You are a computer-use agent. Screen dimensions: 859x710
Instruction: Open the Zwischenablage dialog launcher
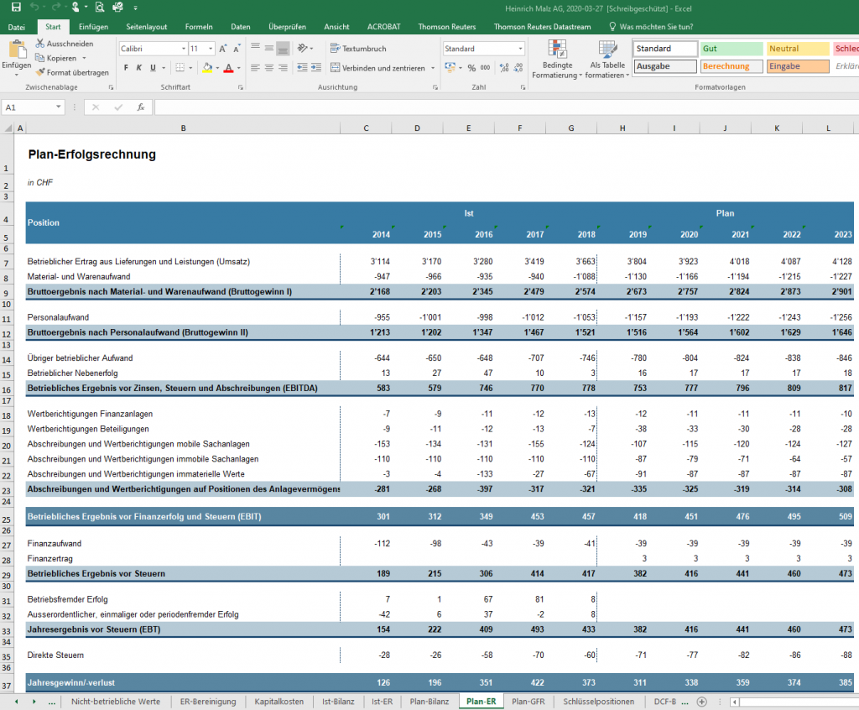coord(112,87)
